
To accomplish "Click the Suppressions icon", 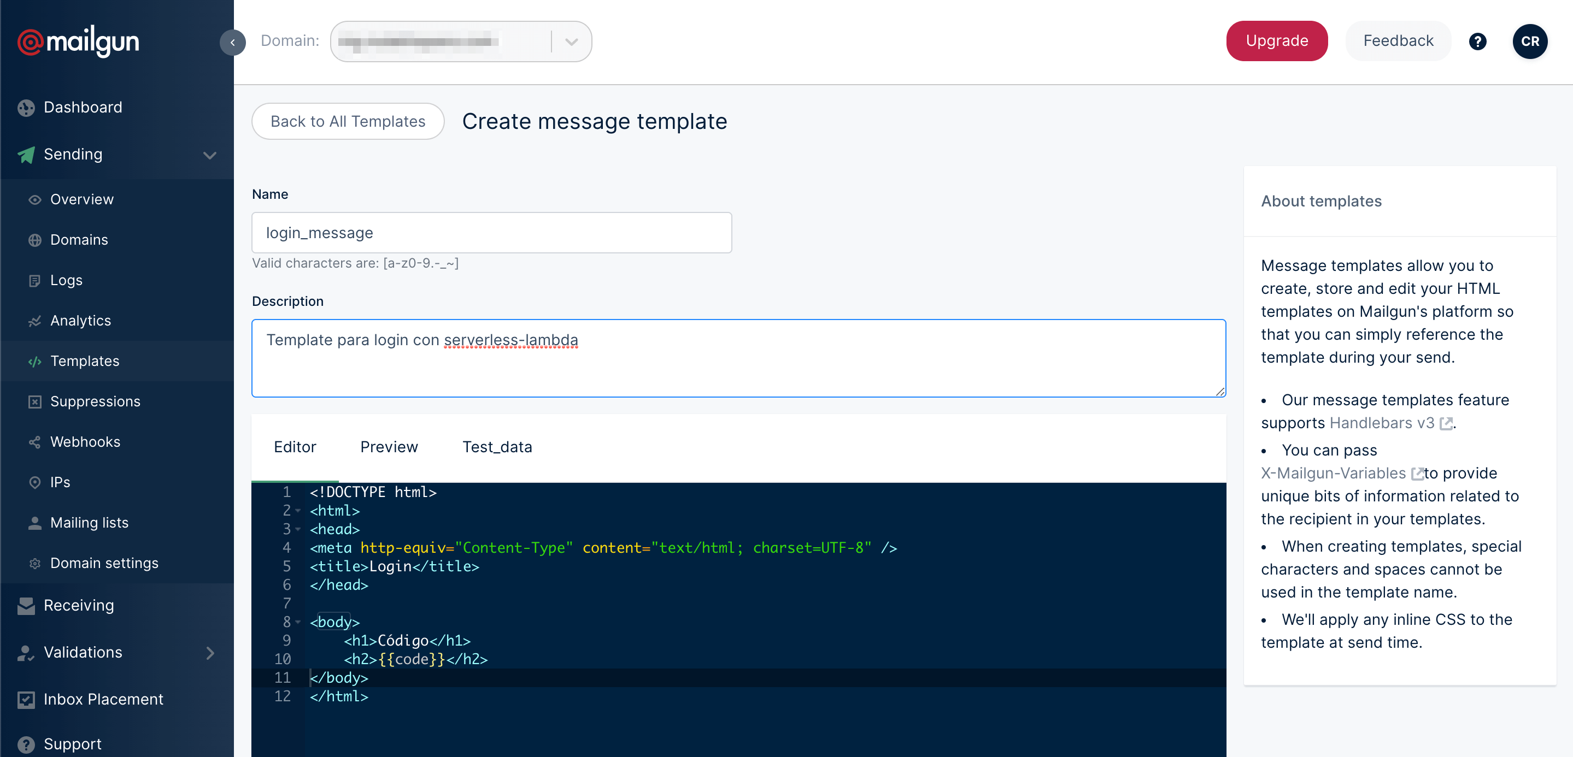I will pos(35,401).
